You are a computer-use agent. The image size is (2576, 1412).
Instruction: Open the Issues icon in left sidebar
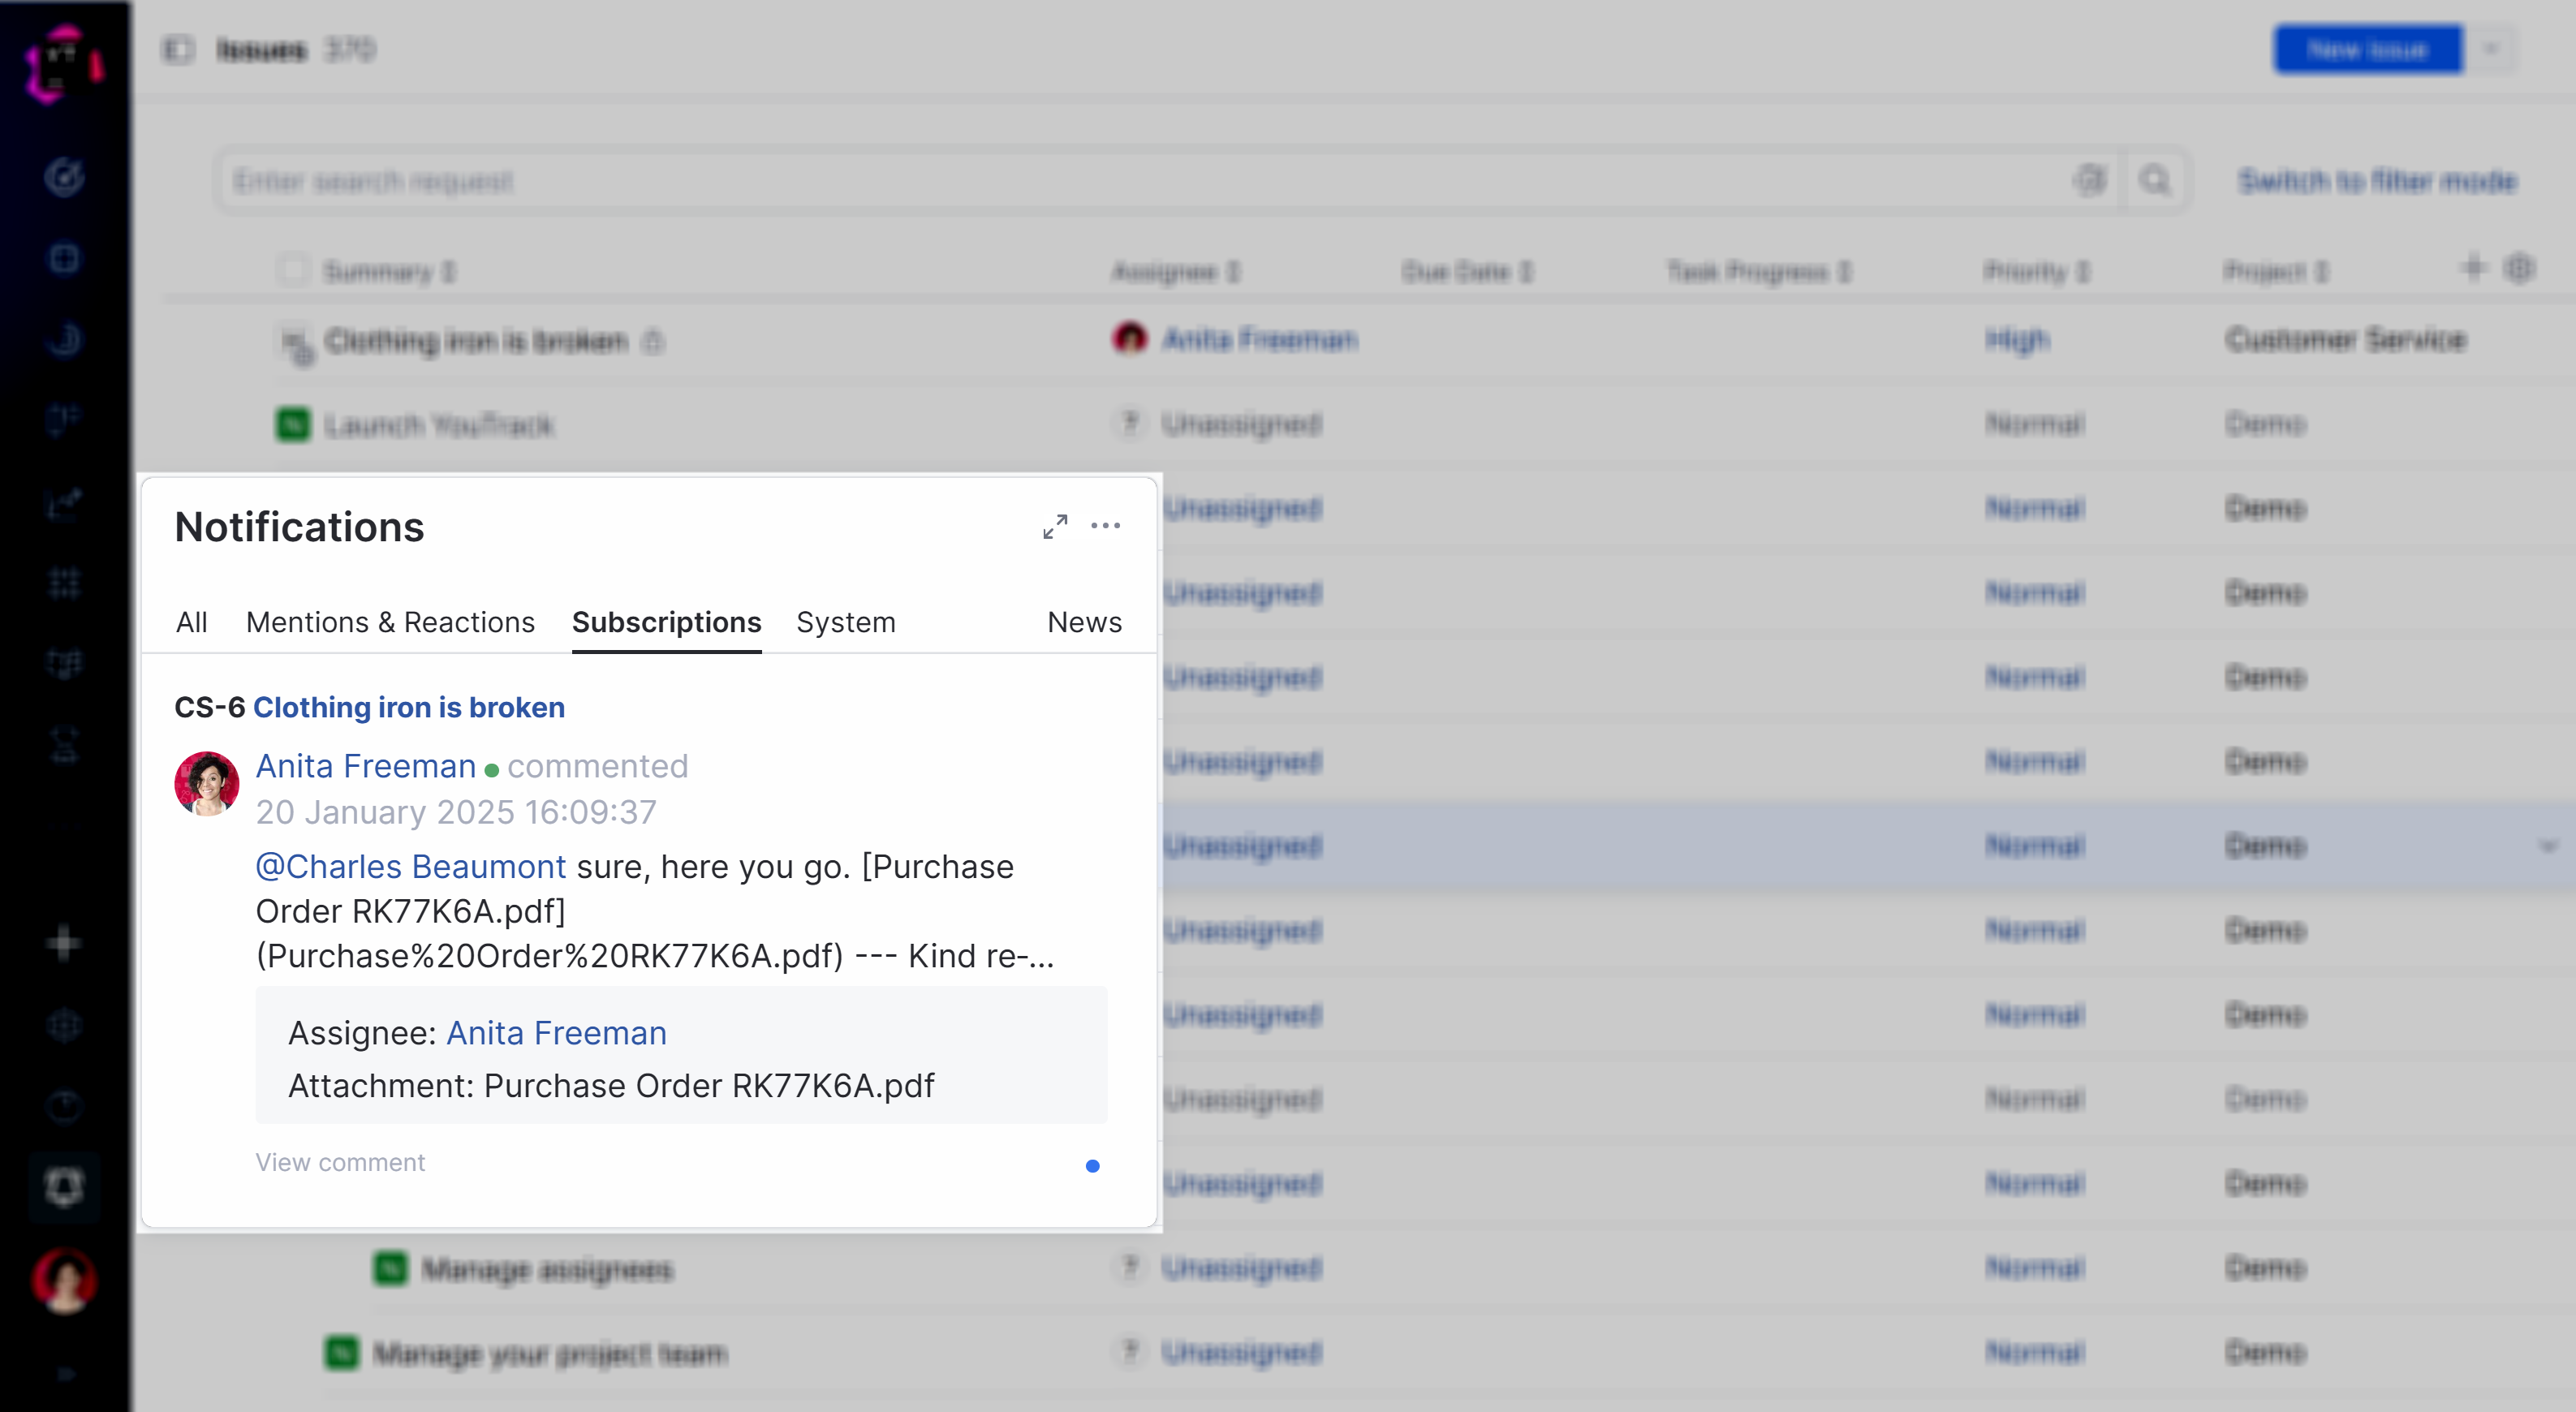click(x=64, y=177)
